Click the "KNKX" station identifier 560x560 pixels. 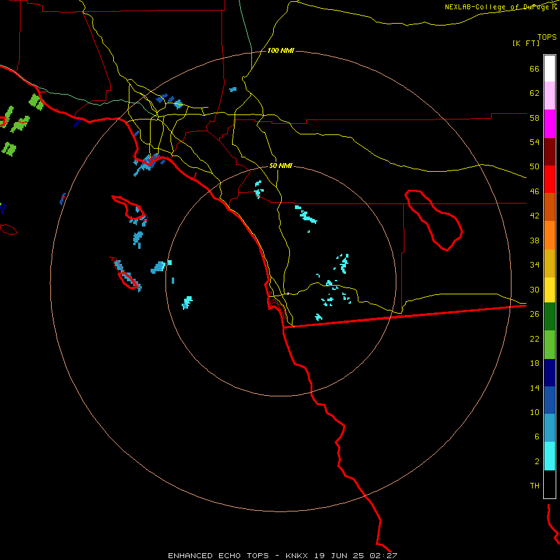pos(298,556)
